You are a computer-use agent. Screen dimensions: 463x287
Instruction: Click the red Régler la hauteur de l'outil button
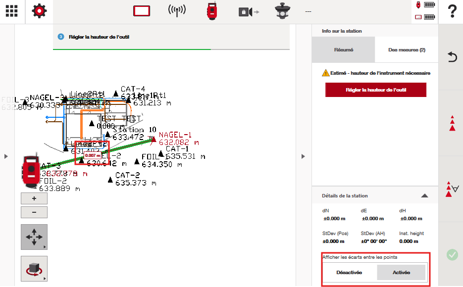[x=375, y=90]
